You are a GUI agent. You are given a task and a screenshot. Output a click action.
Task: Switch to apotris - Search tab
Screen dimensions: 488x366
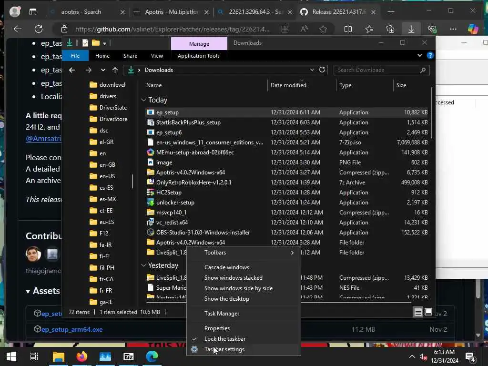point(81,12)
